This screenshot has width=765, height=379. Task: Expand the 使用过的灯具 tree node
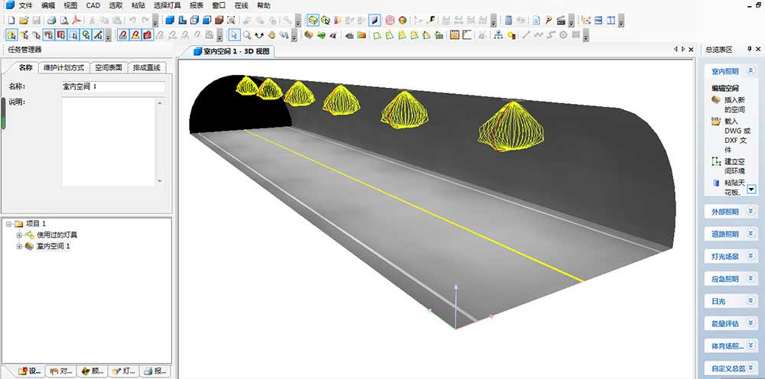[19, 235]
